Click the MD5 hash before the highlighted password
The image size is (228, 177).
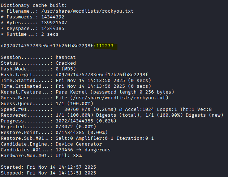[x=48, y=46]
